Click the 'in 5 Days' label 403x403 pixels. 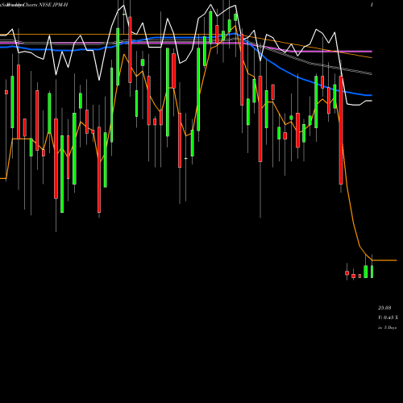[387, 327]
